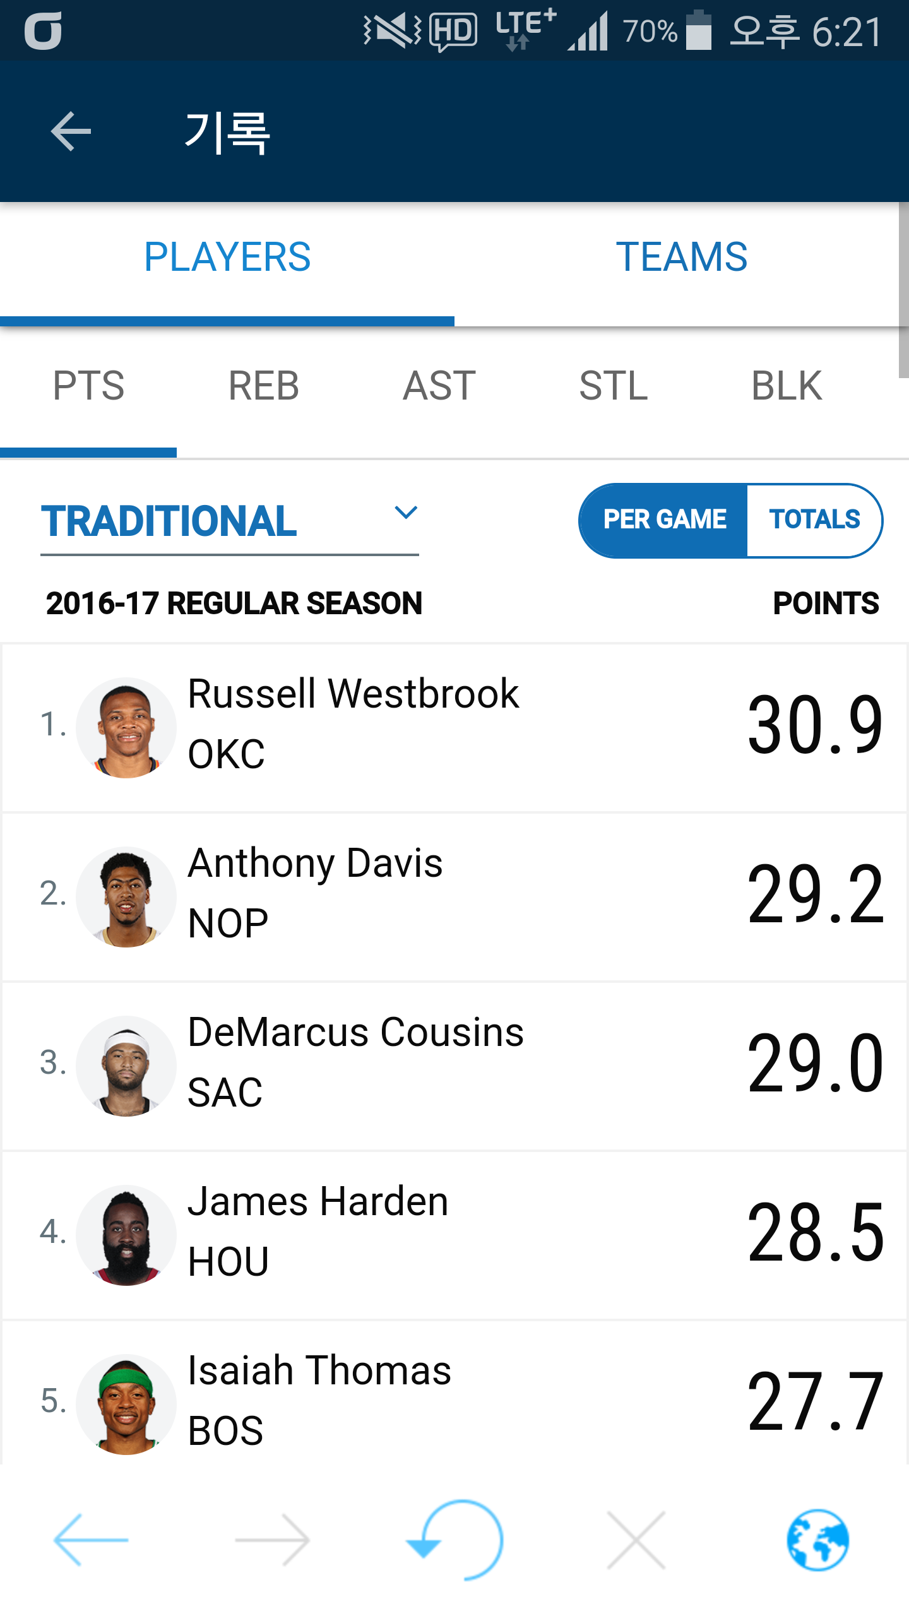Select the BLK stat tab
909x1616 pixels.
pyautogui.click(x=787, y=386)
